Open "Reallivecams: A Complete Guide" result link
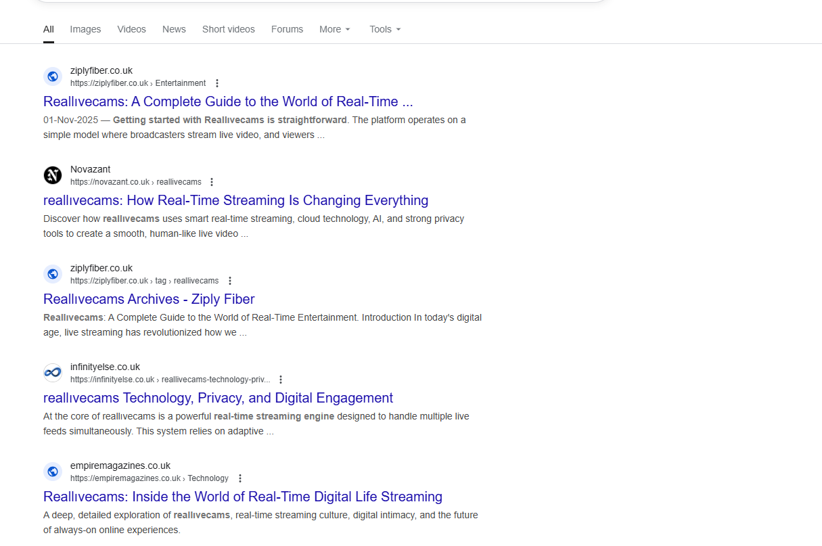The height and width of the screenshot is (546, 822). click(x=228, y=101)
